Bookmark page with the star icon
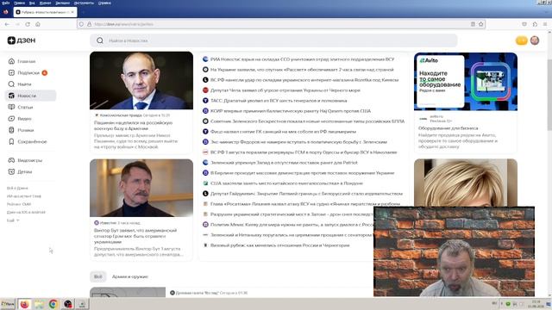 (481, 24)
